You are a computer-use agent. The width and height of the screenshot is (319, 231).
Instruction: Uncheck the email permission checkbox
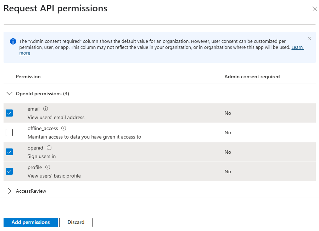point(9,113)
